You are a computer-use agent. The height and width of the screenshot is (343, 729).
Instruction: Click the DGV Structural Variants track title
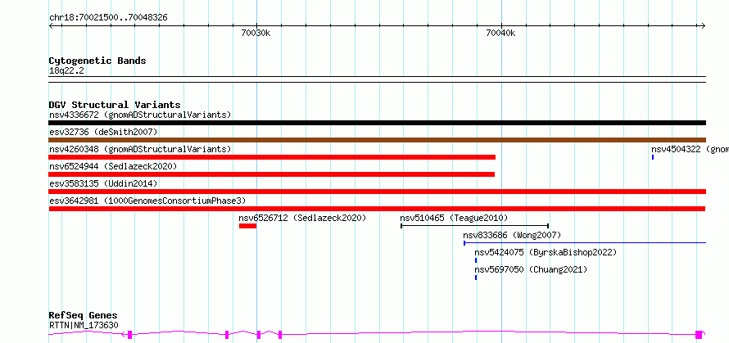(x=115, y=105)
